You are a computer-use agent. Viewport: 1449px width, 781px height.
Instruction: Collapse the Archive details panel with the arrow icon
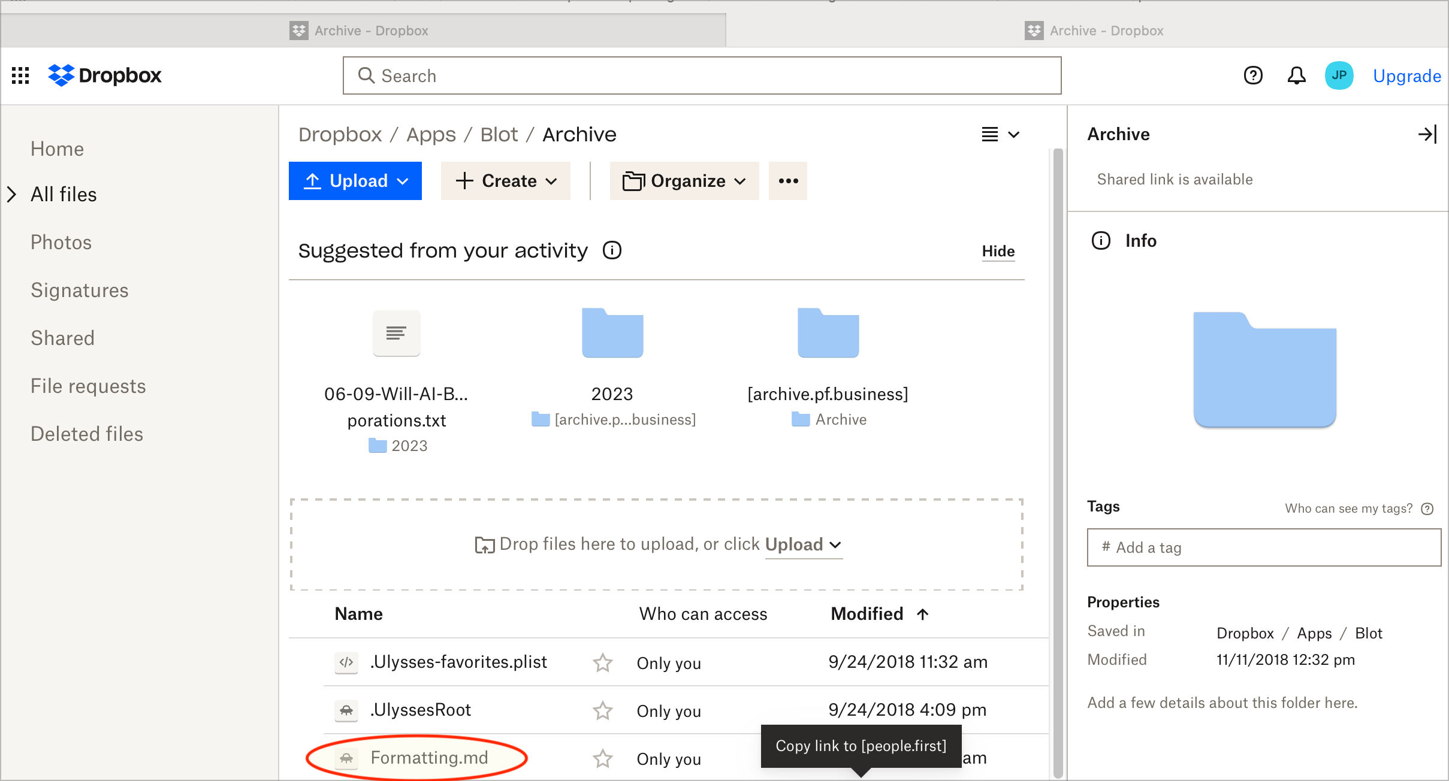pos(1427,134)
